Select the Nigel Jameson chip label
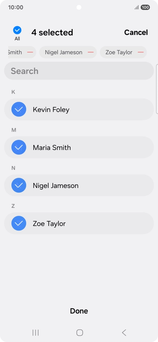Image resolution: width=158 pixels, height=342 pixels. click(x=63, y=52)
